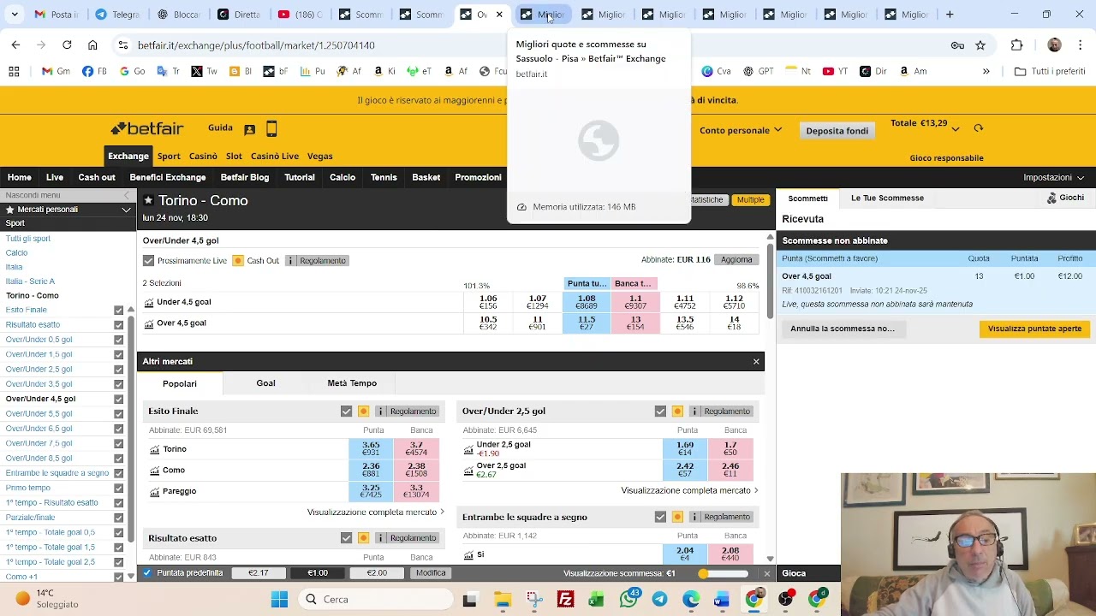Screen dimensions: 1096x616
Task: Open the Chrome extensions puzzle icon
Action: (1016, 45)
